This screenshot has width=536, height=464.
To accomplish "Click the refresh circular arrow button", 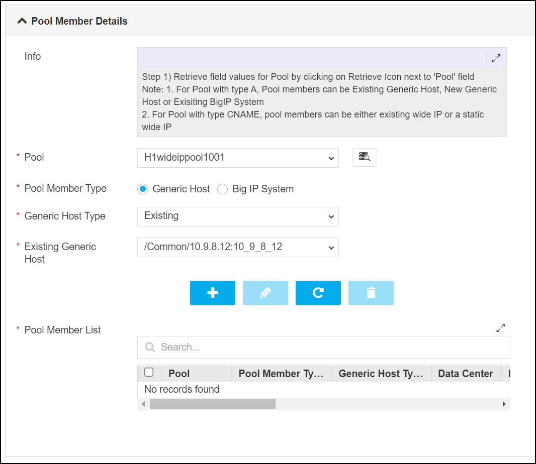I will (x=318, y=293).
